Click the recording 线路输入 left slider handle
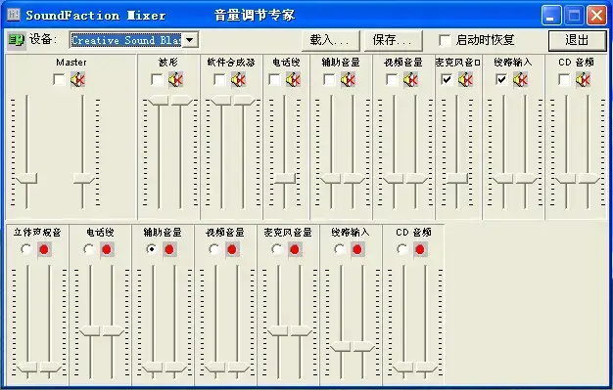Screen dimensions: 613x390 pyautogui.click(x=341, y=346)
